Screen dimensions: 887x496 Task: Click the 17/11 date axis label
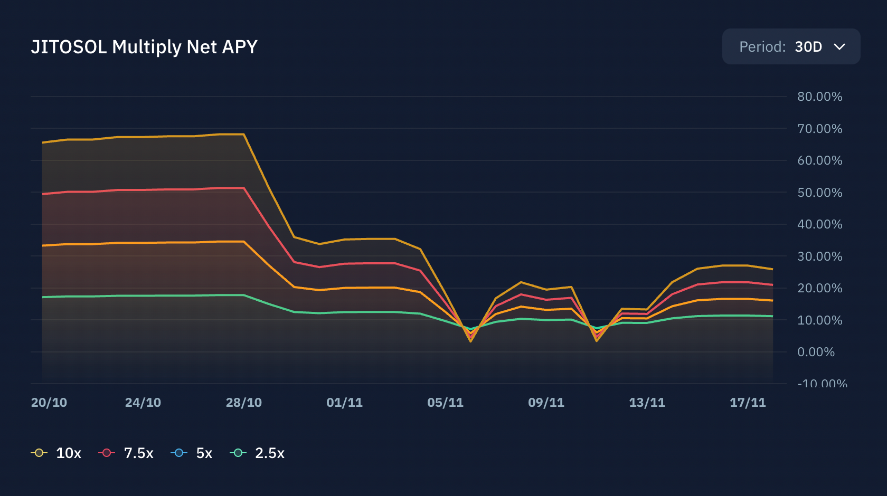[x=748, y=403]
